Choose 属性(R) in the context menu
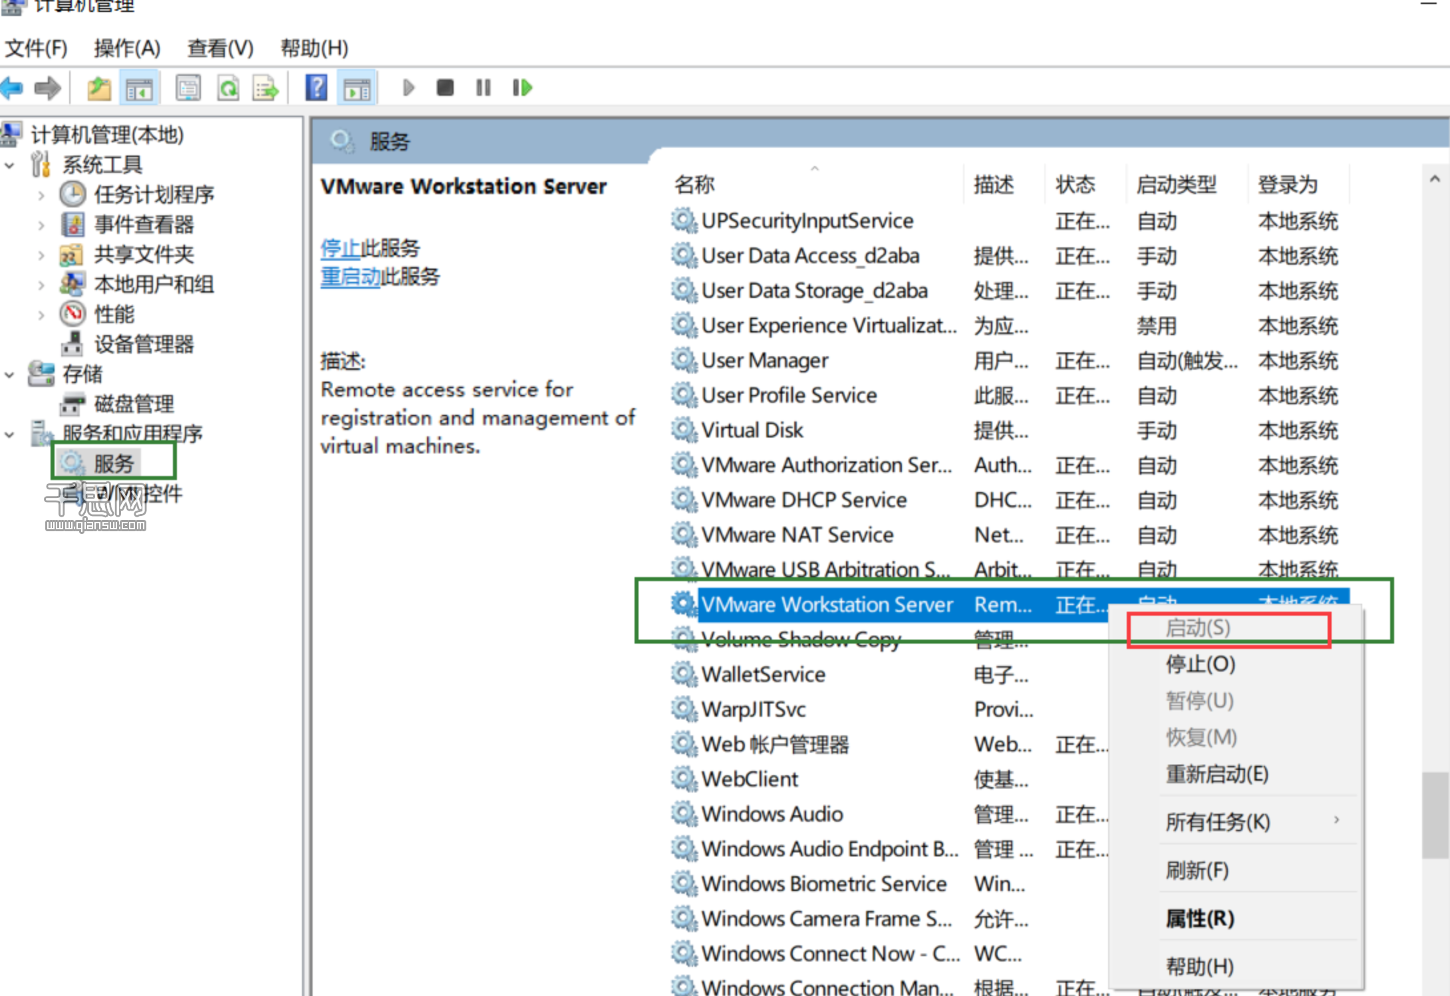Image resolution: width=1450 pixels, height=996 pixels. click(1236, 918)
